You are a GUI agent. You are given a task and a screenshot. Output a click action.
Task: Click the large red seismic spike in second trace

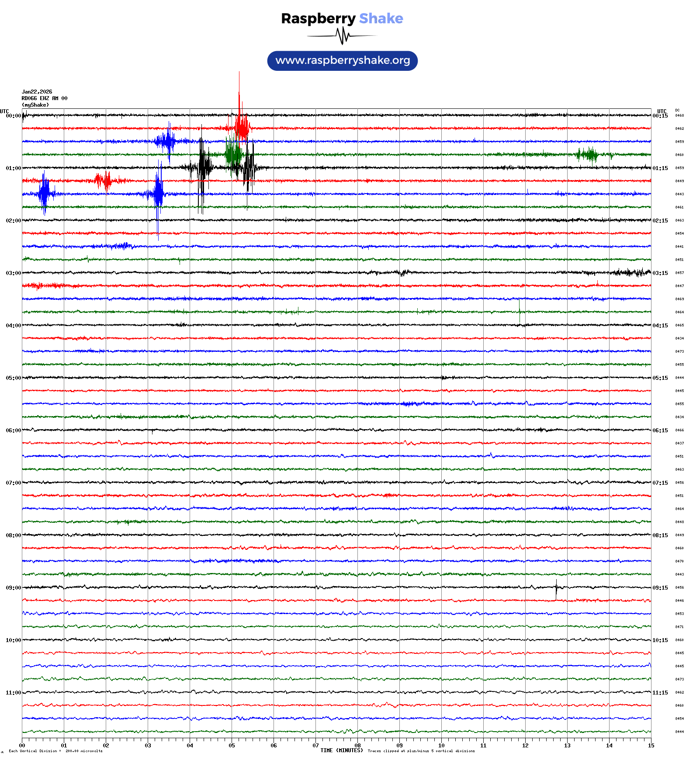point(240,125)
